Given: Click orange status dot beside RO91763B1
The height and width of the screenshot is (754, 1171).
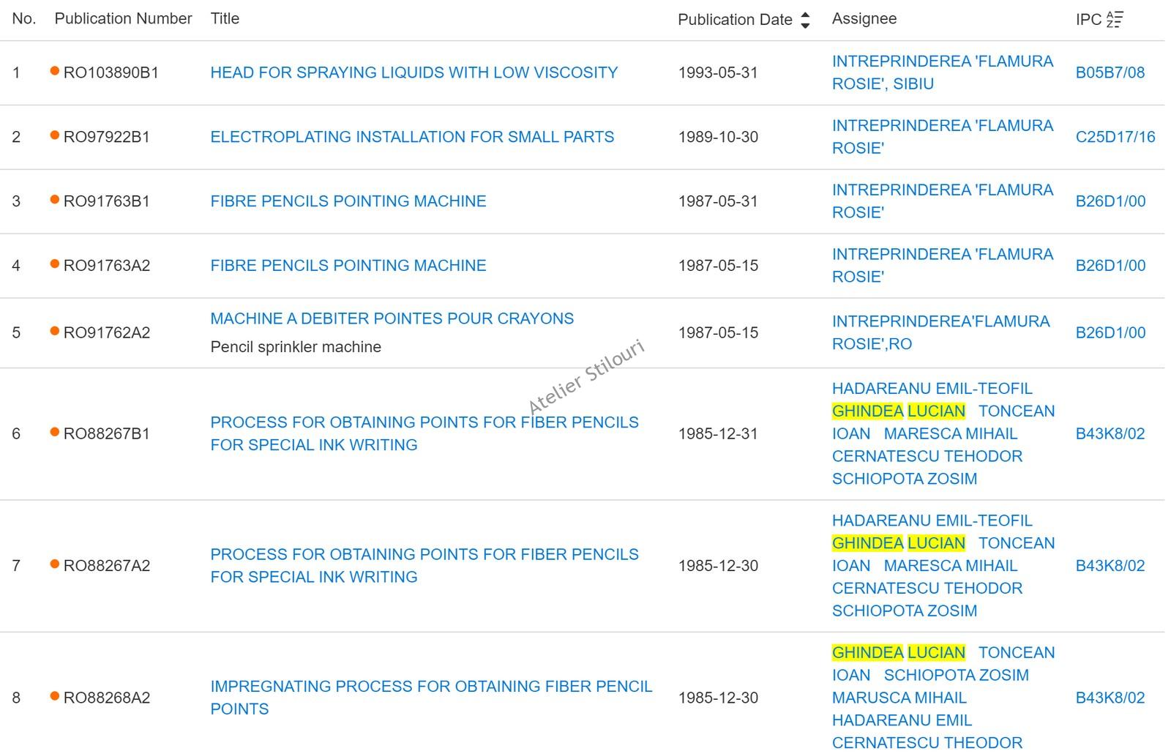Looking at the screenshot, I should tap(54, 200).
